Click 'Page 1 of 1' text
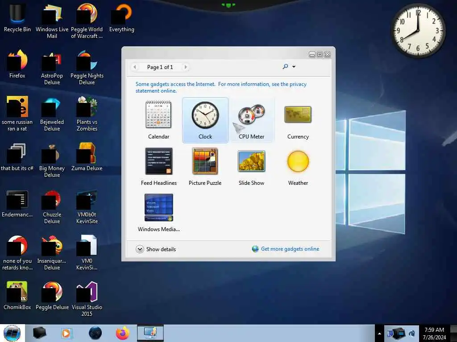Screen dimensions: 457x342 pyautogui.click(x=160, y=67)
